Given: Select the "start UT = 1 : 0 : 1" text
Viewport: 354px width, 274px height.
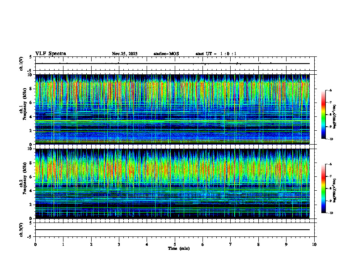Looking at the screenshot, I should [x=216, y=54].
